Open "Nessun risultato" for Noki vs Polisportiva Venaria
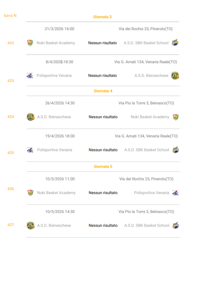This screenshot has width=206, height=287. [103, 193]
